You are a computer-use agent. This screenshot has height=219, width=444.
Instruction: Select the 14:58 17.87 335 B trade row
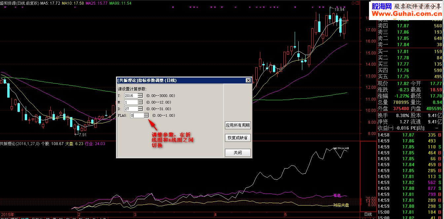[x=410, y=135]
